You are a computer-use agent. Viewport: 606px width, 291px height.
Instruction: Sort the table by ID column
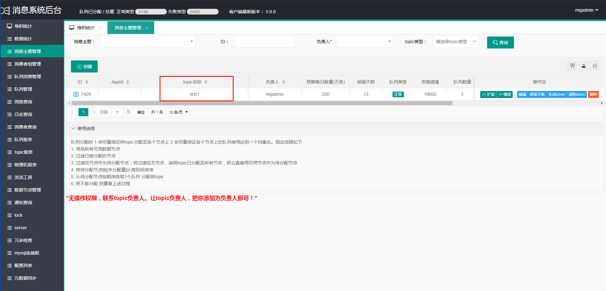pos(87,82)
